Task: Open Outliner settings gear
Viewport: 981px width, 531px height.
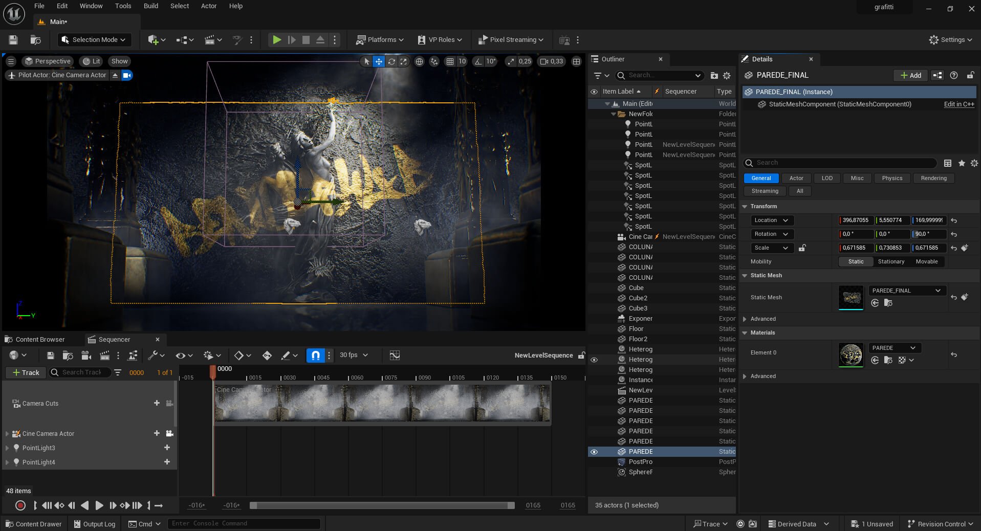Action: (x=727, y=76)
